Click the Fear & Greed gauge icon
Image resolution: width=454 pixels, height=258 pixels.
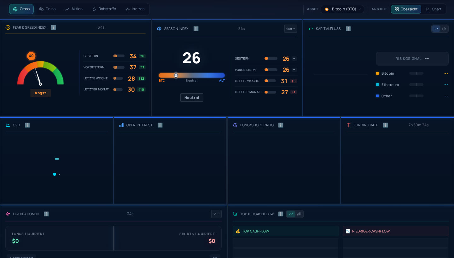point(8,27)
